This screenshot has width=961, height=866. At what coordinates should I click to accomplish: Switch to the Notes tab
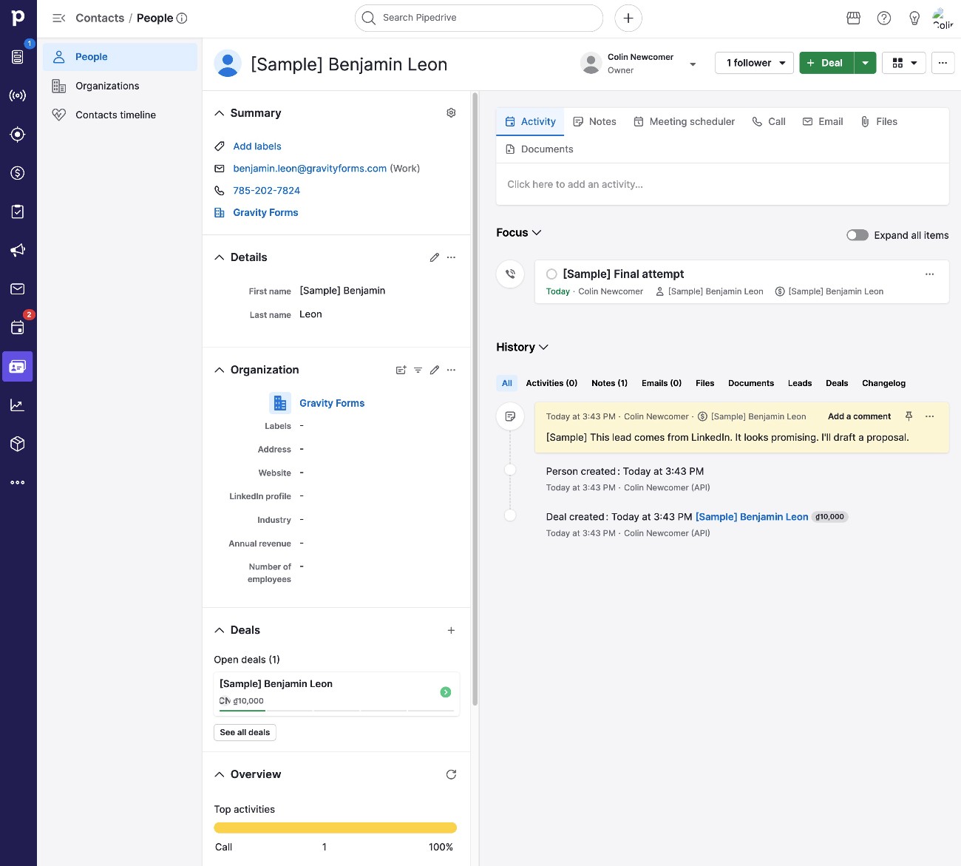pyautogui.click(x=594, y=121)
